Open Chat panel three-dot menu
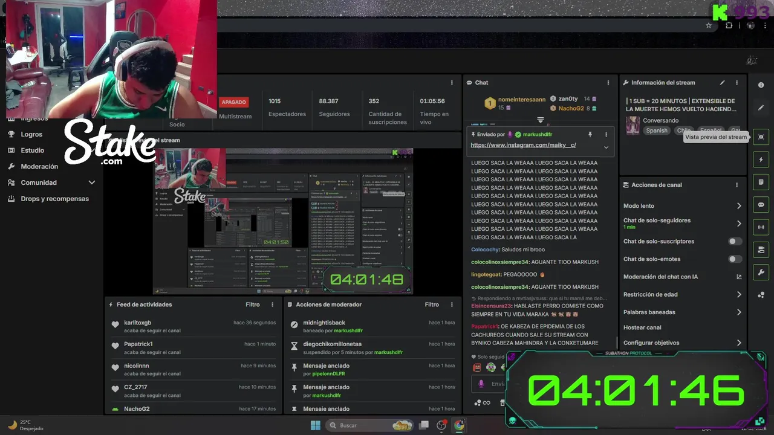 (x=608, y=83)
